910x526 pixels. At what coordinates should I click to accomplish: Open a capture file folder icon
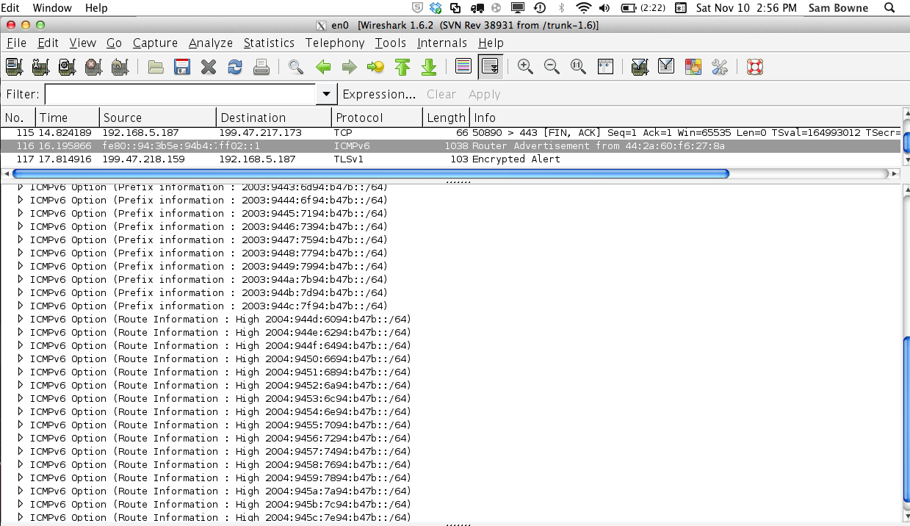156,68
